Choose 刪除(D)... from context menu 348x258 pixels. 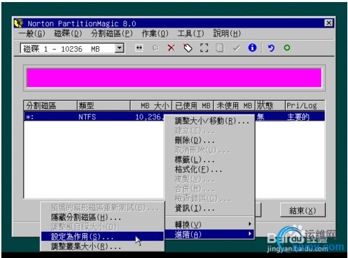point(210,140)
